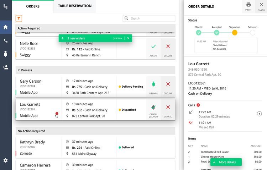Click the order ID LTOD132361 in details panel
Viewport: 267px width, 170px height.
(197, 83)
